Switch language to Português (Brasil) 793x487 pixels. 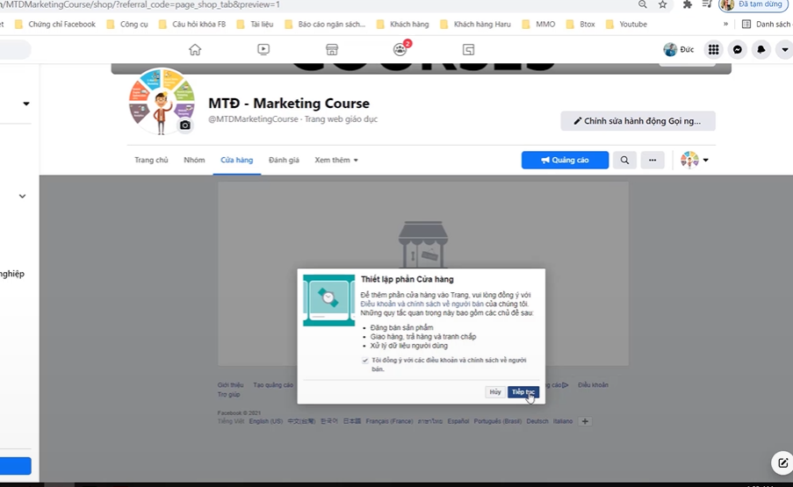(x=498, y=421)
